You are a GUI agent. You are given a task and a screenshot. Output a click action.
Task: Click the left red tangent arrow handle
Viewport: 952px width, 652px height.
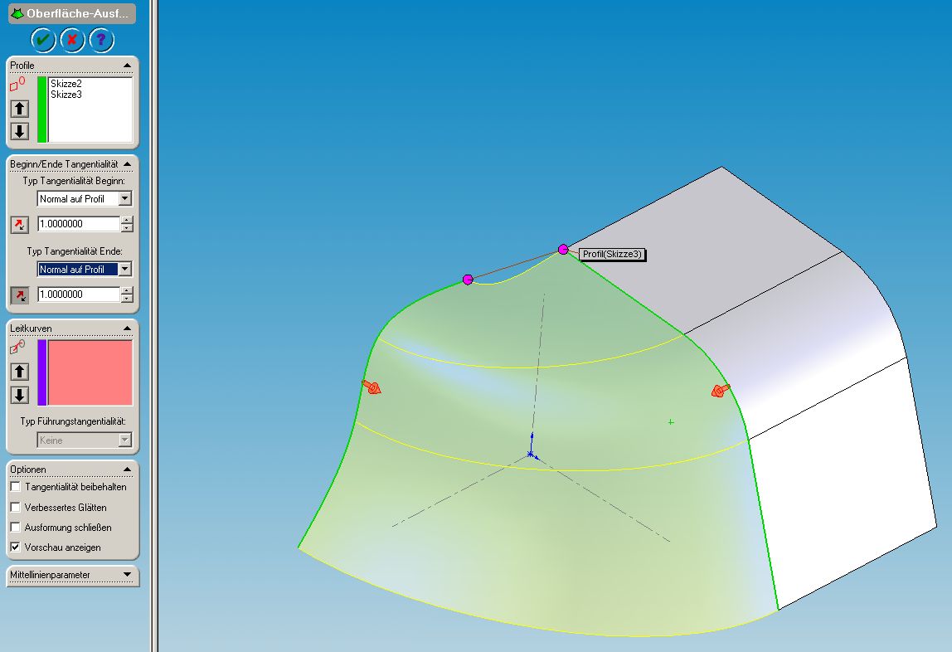point(371,387)
